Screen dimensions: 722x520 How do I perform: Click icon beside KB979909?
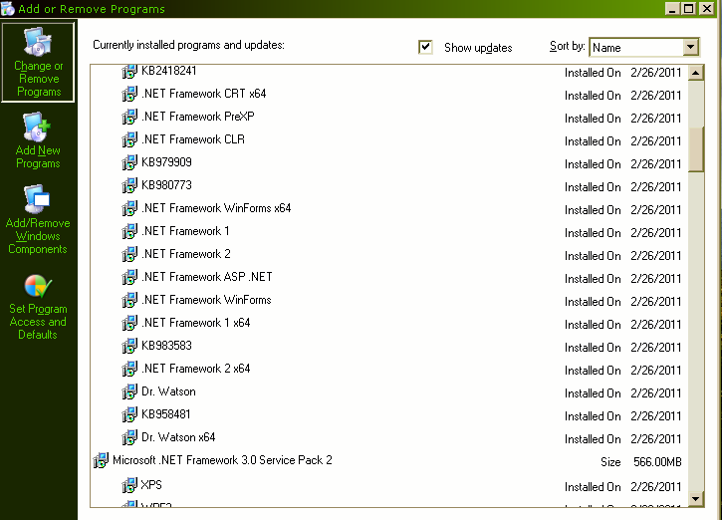pos(129,162)
